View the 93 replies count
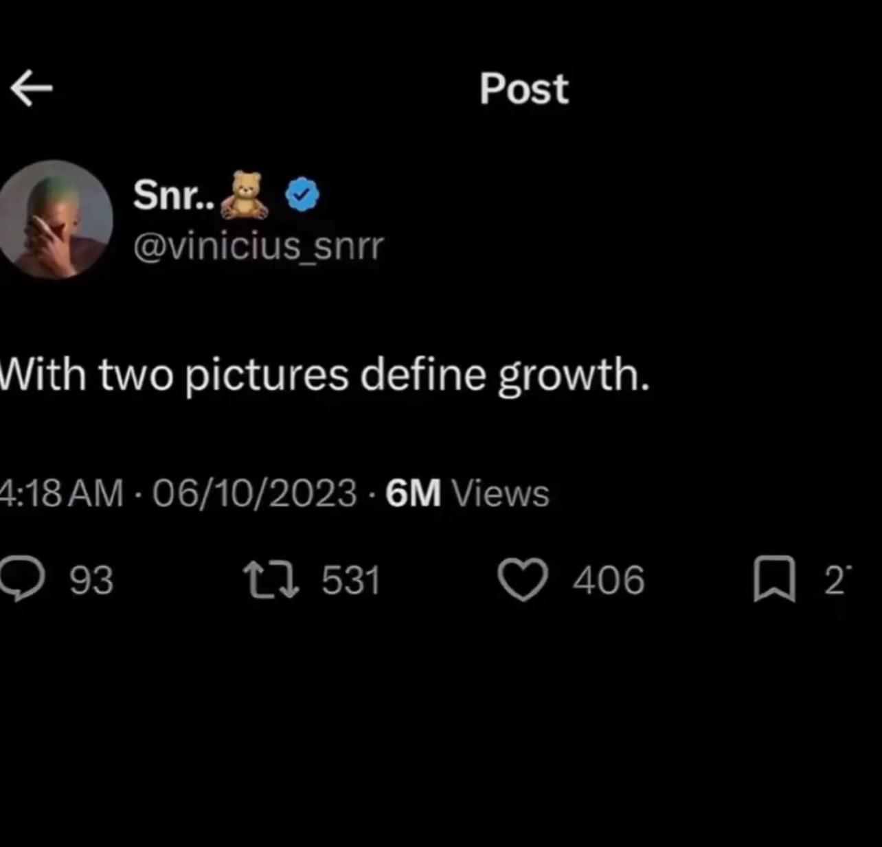This screenshot has width=882, height=847. tap(91, 580)
